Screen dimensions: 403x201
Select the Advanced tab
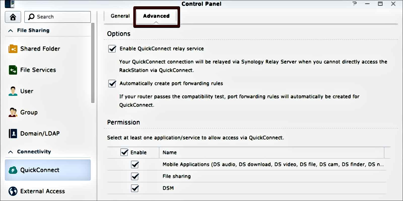(156, 16)
